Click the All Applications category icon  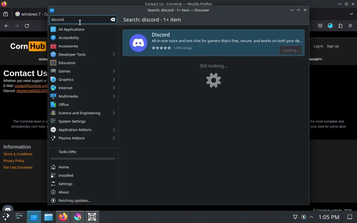[53, 29]
